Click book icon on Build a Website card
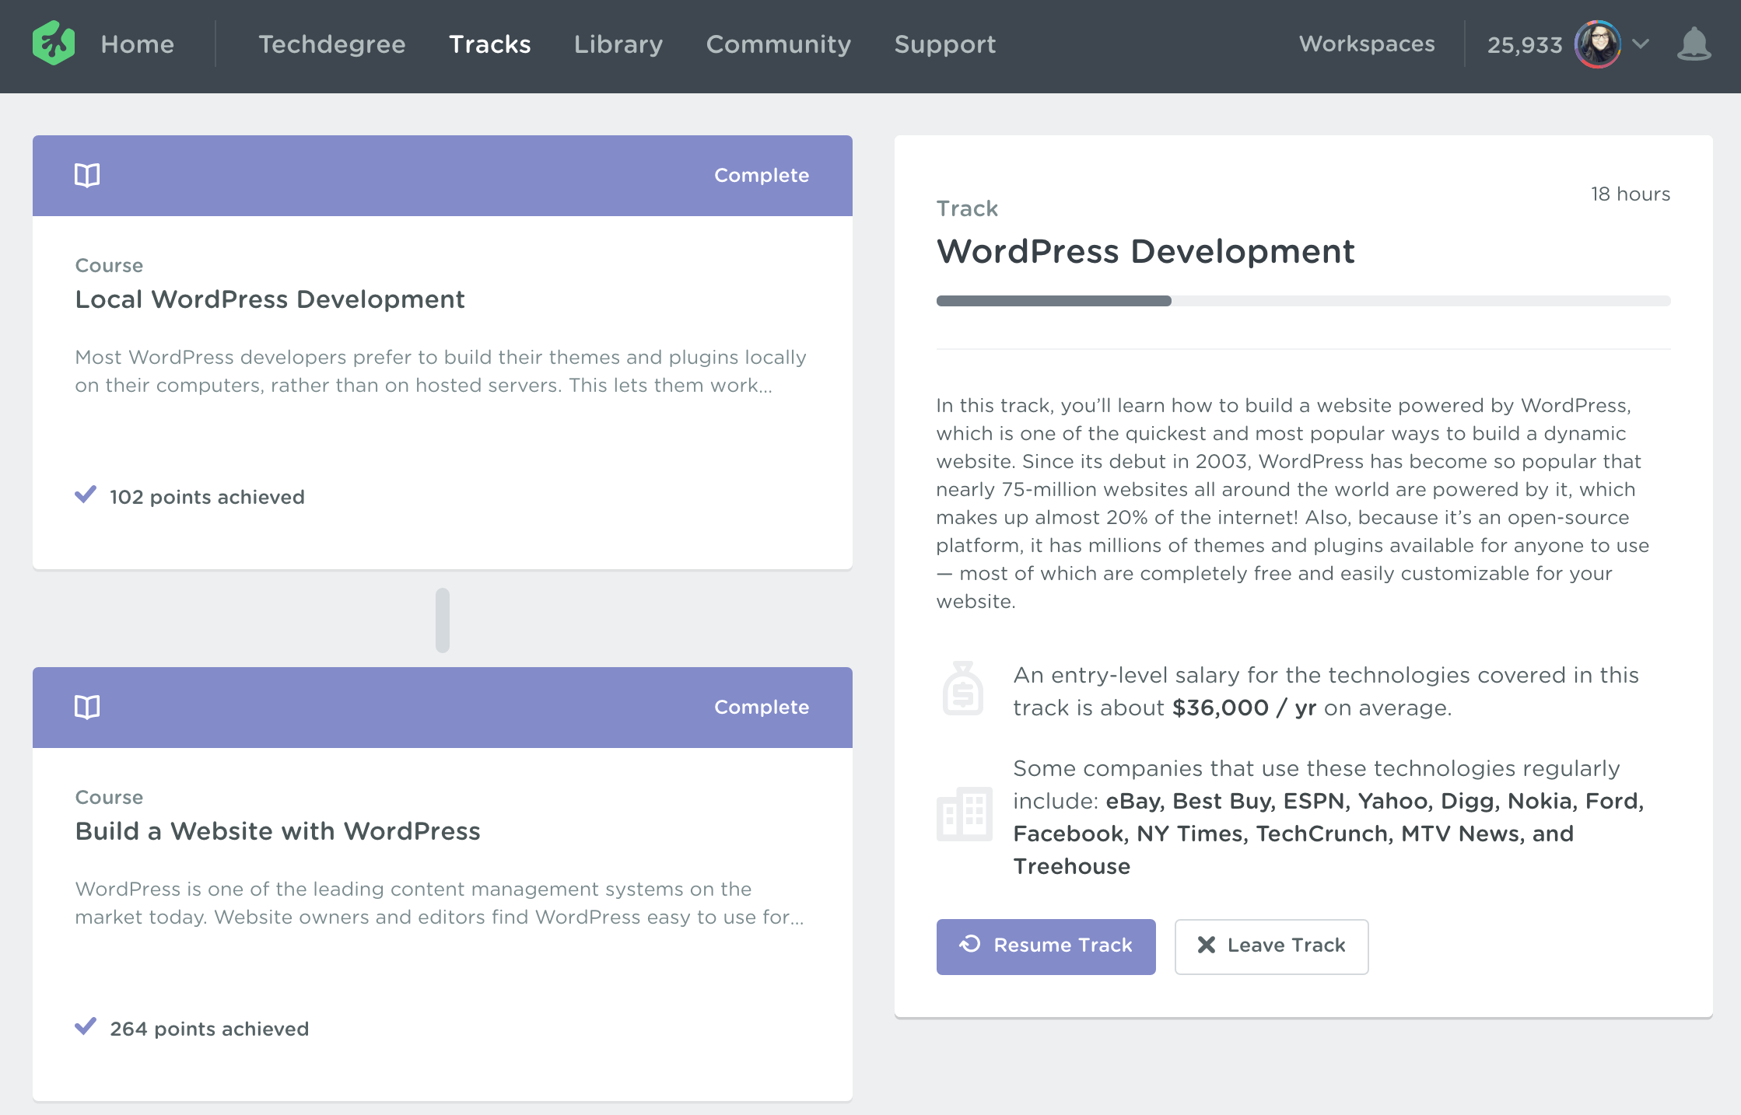This screenshot has width=1741, height=1115. (x=87, y=707)
